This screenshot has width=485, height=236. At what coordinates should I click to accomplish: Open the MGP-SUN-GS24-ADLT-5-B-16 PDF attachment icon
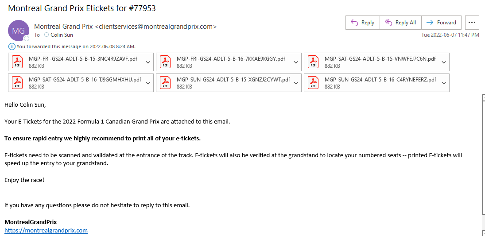[x=313, y=83]
